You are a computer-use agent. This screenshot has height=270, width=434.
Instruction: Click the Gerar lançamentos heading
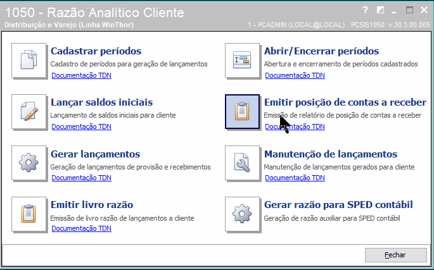[x=95, y=154]
